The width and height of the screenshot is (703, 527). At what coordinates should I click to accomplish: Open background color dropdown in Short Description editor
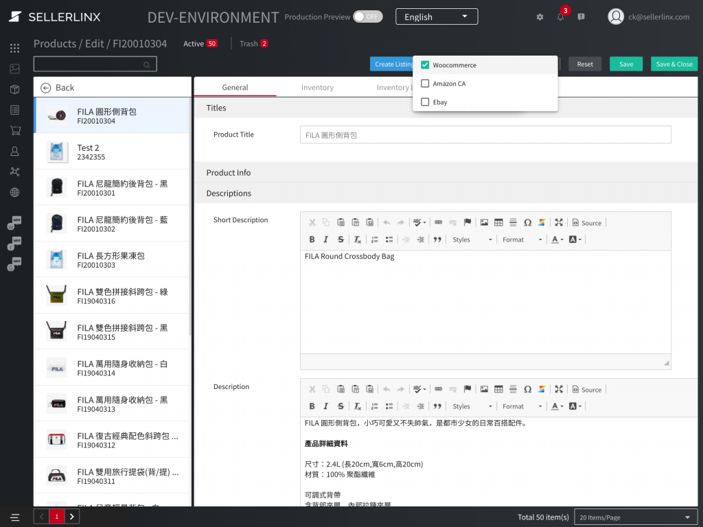(x=575, y=239)
